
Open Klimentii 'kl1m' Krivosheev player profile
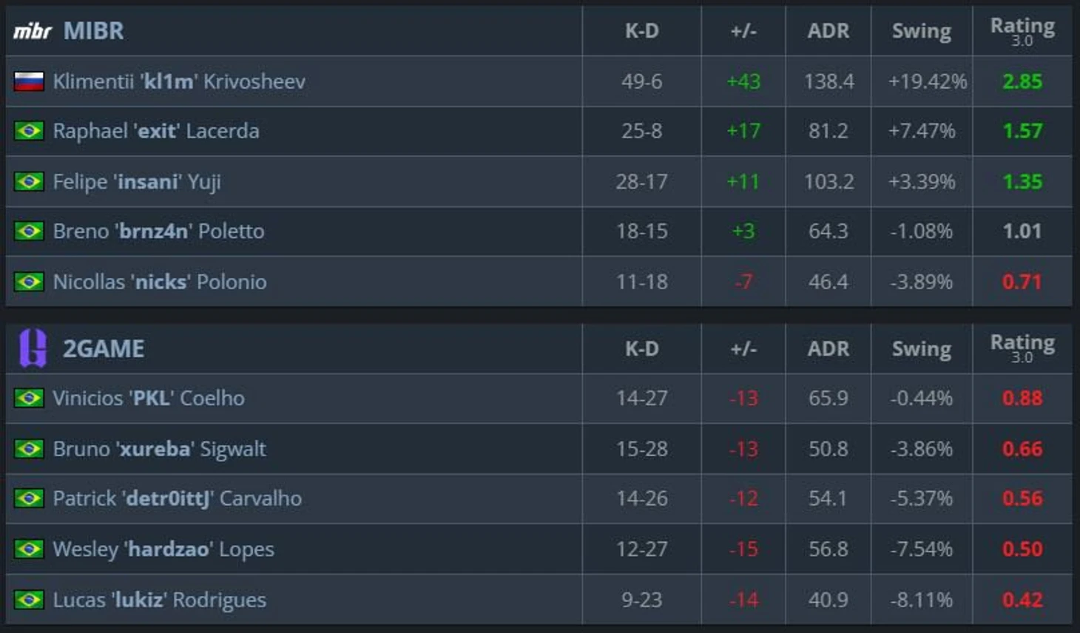coord(179,81)
